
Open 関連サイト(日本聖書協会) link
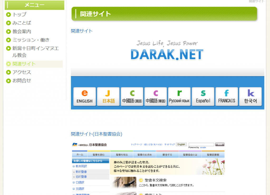point(97,134)
